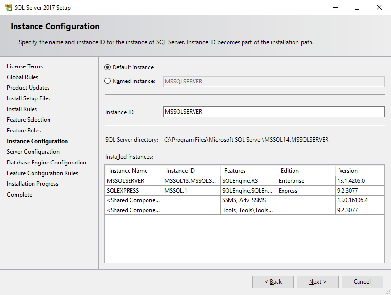Close the setup window
Viewport: 391px width, 295px height.
[x=379, y=7]
